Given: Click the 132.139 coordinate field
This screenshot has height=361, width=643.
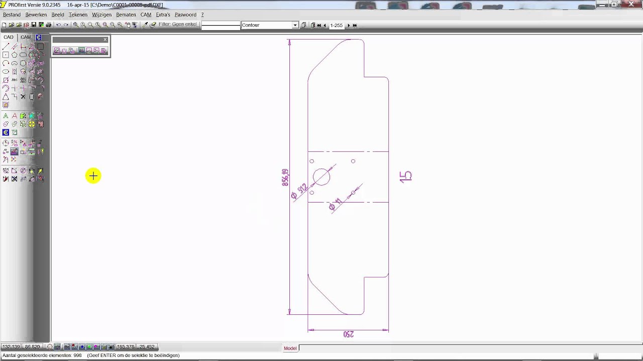Looking at the screenshot, I should pyautogui.click(x=11, y=347).
